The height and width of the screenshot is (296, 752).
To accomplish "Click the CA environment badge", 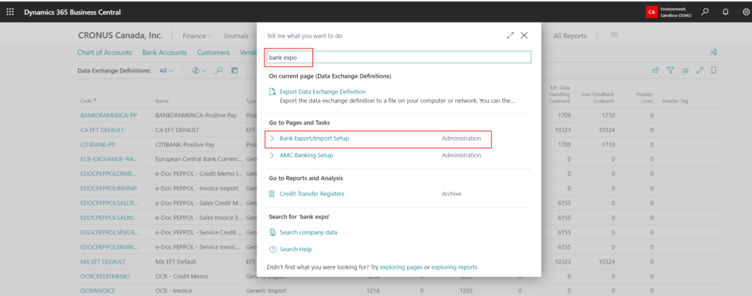I will click(x=651, y=12).
